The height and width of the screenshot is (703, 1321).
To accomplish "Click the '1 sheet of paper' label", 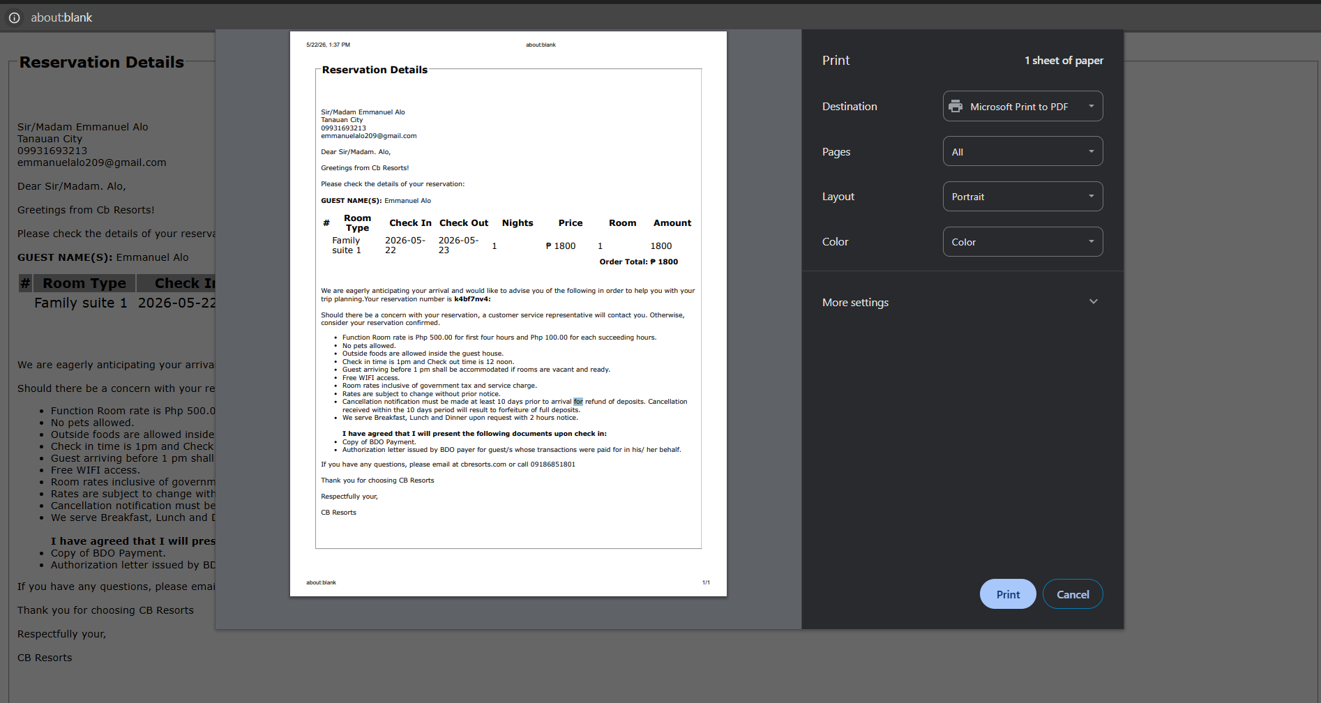I will click(x=1064, y=61).
